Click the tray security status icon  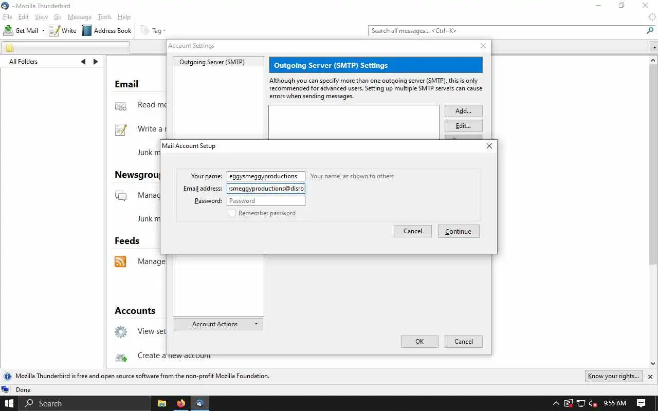568,403
